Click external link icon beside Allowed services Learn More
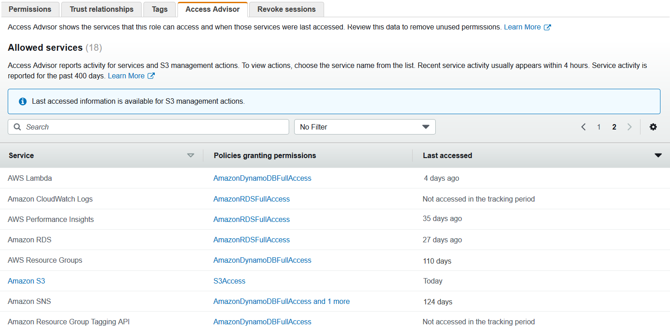670x332 pixels. [150, 76]
